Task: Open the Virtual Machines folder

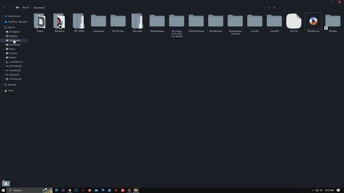Action: pyautogui.click(x=196, y=23)
